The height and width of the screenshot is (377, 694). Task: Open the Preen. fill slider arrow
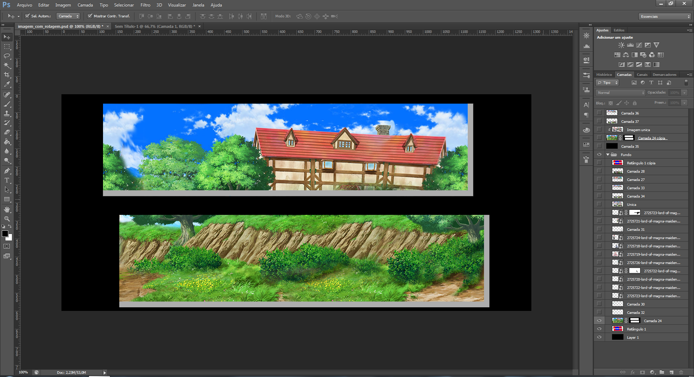pyautogui.click(x=685, y=103)
